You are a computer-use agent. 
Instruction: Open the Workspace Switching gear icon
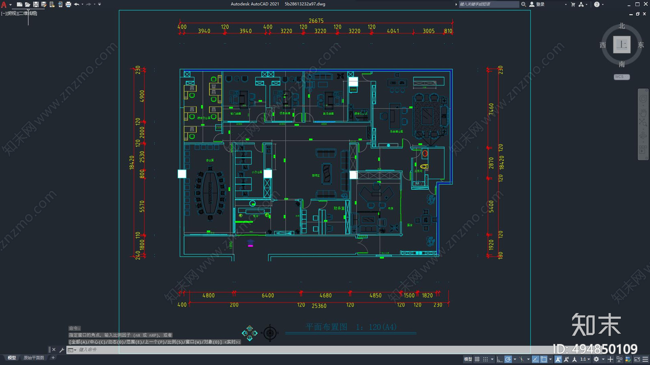pyautogui.click(x=596, y=359)
